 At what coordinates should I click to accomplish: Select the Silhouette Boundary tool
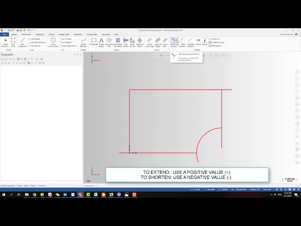[x=118, y=42]
